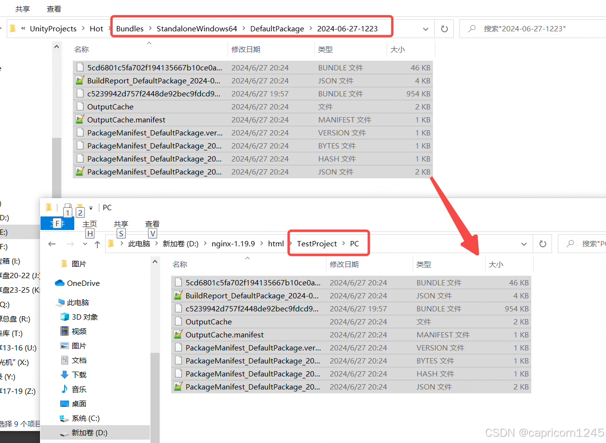Viewport: 606px width, 443px height.
Task: Sort by 修改日期 column in the PC window
Action: [x=344, y=264]
